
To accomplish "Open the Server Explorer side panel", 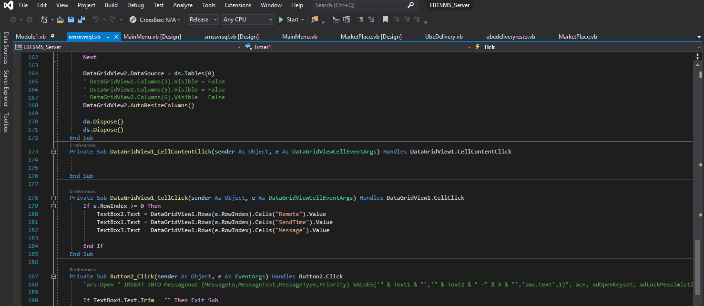I will (6, 88).
